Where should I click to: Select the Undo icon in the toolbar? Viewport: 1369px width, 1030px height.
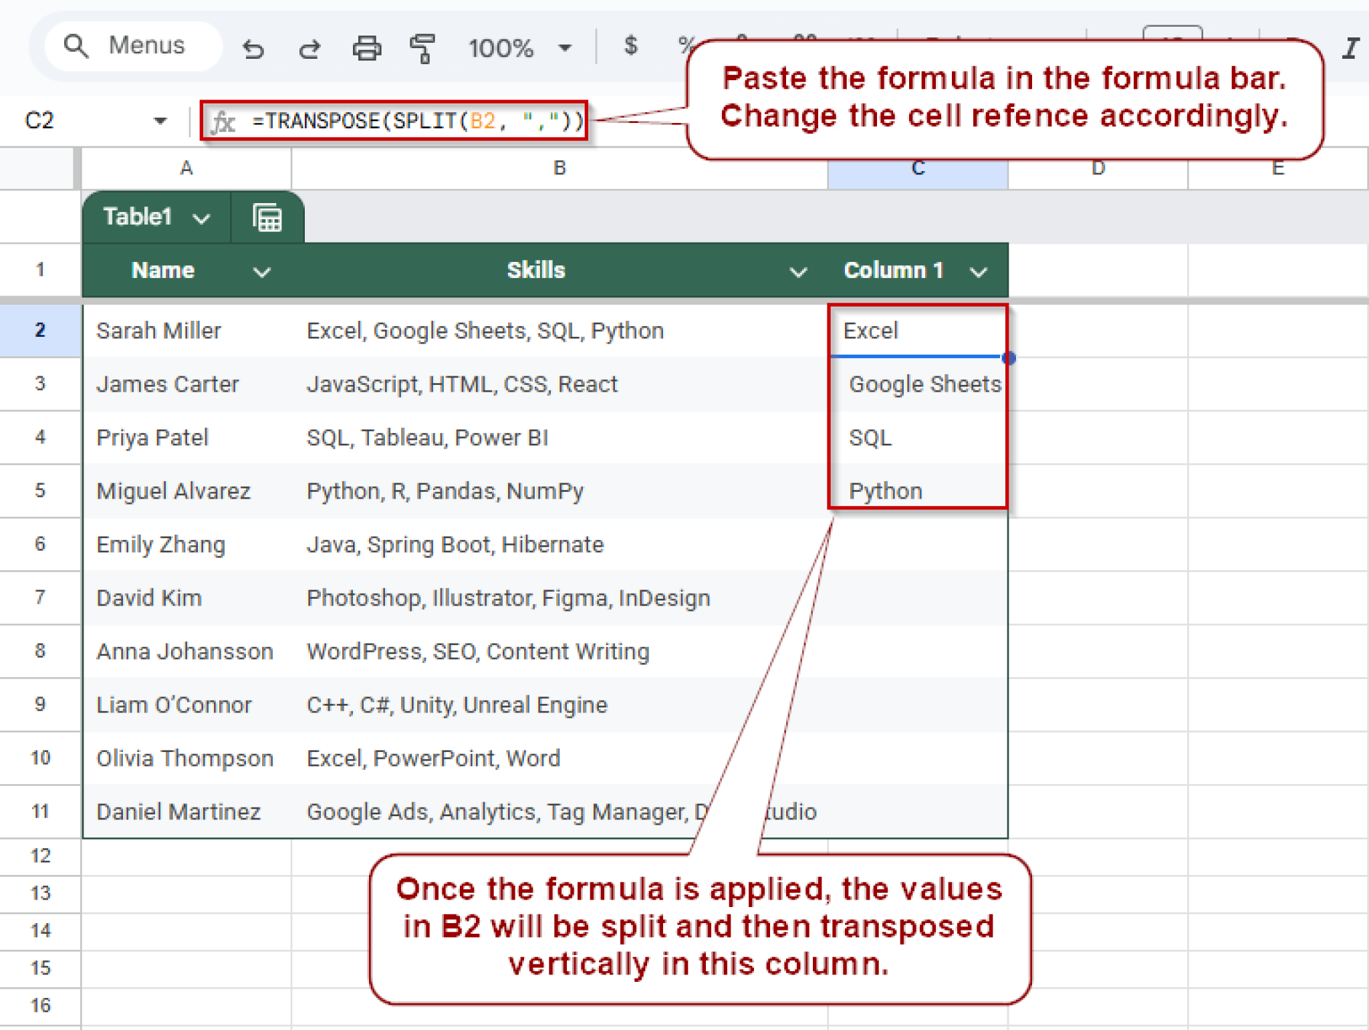pyautogui.click(x=254, y=47)
